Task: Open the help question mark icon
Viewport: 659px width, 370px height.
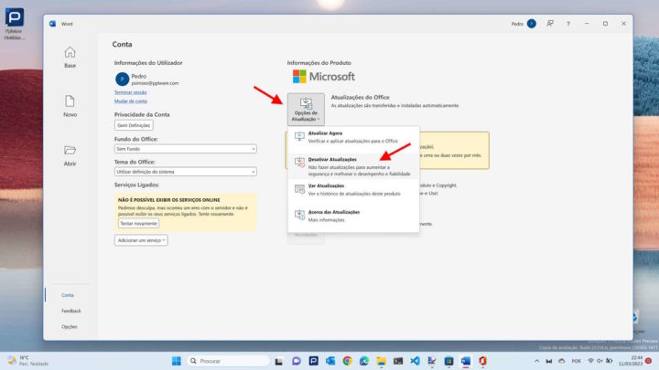Action: click(568, 24)
